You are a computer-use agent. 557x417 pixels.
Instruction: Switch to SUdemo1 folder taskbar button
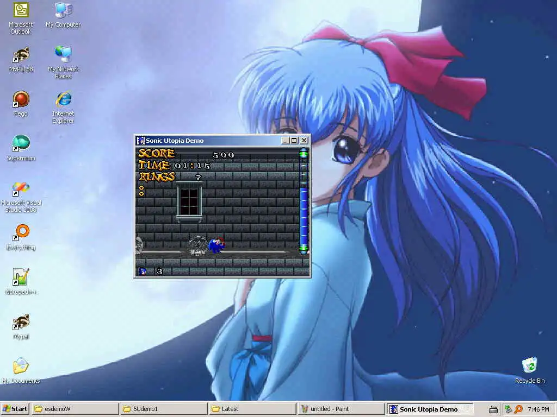tap(163, 409)
